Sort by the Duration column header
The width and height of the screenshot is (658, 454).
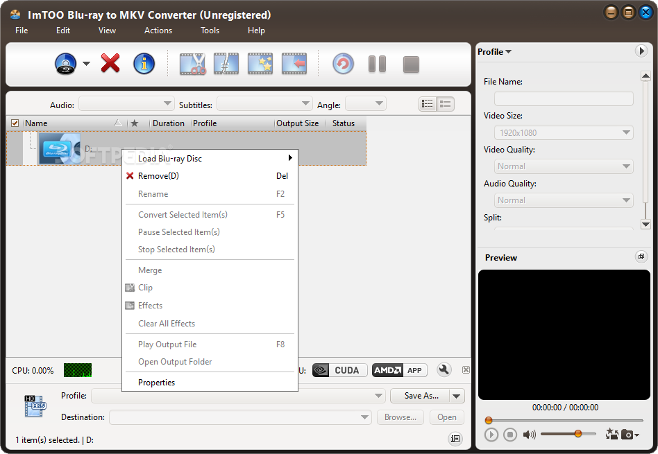pos(169,123)
